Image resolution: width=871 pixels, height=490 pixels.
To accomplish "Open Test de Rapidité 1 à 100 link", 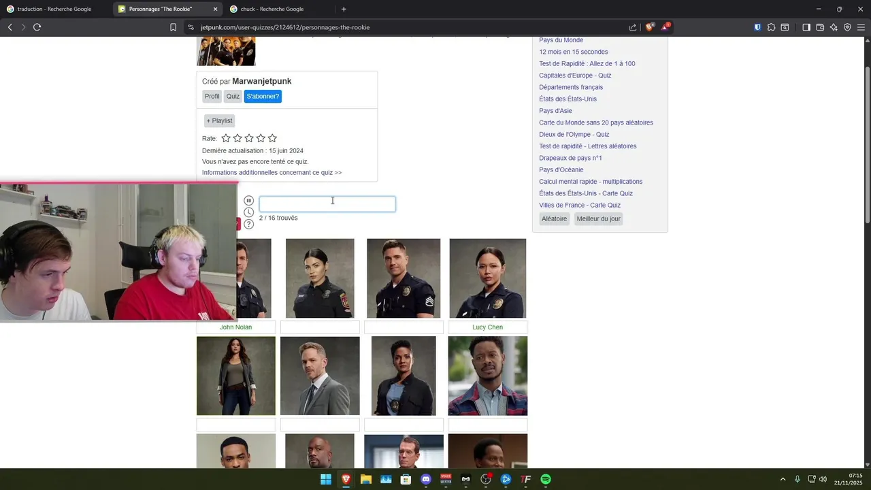I will (x=587, y=64).
